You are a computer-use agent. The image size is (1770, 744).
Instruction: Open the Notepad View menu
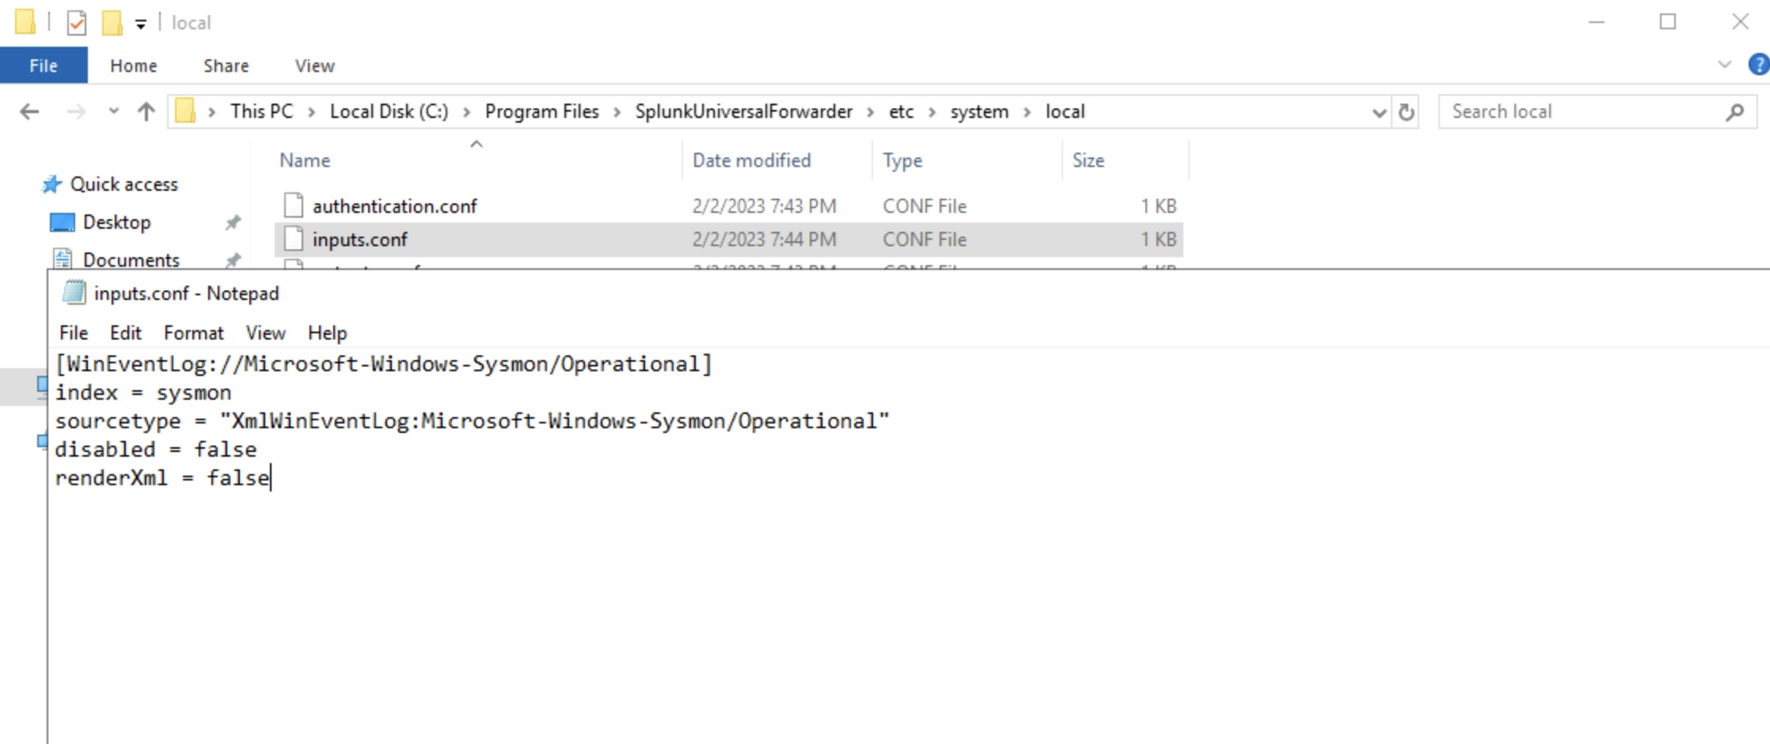(x=265, y=333)
